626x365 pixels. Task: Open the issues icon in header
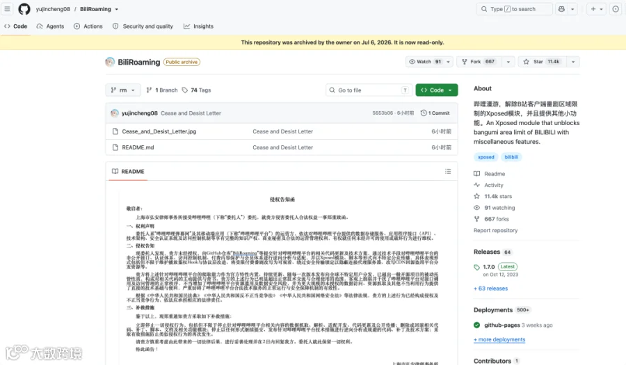pyautogui.click(x=616, y=9)
